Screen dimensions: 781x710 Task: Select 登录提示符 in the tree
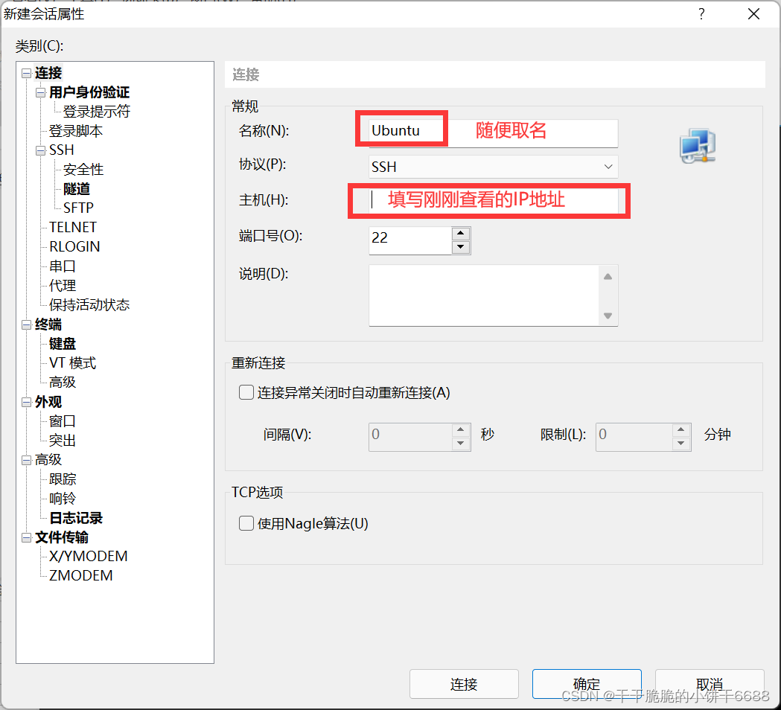coord(96,112)
